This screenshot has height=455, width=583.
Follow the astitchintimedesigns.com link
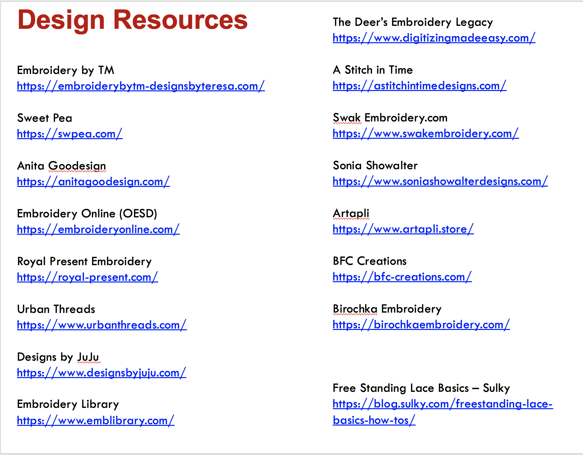[x=420, y=86]
